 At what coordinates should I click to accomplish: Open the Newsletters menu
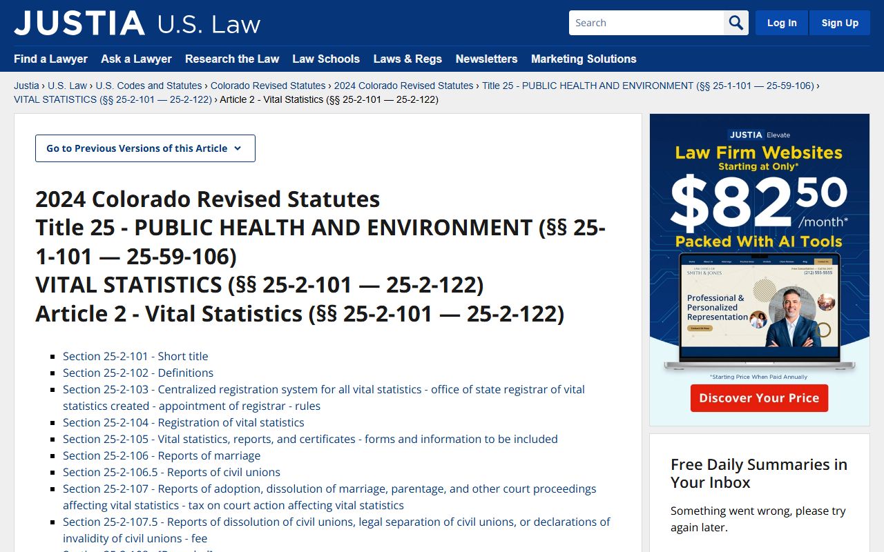[x=486, y=59]
